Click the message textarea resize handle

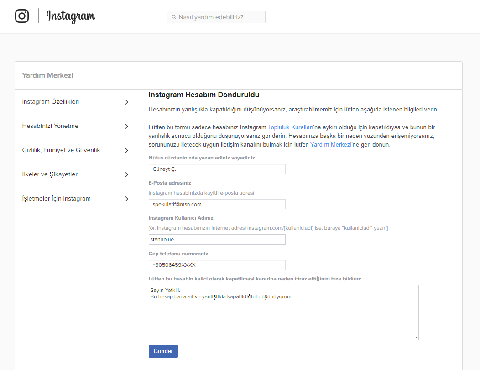pyautogui.click(x=416, y=337)
